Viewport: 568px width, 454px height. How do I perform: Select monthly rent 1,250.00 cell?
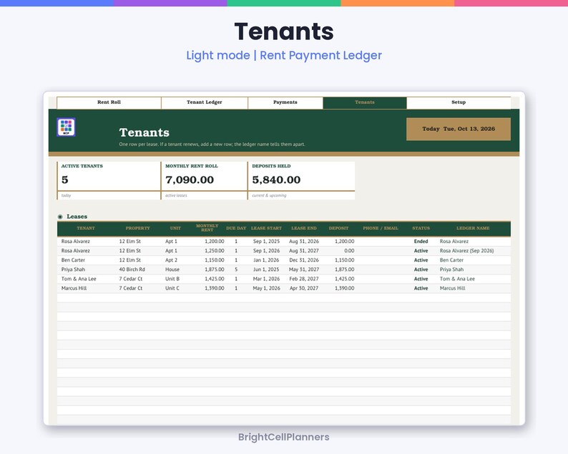215,251
